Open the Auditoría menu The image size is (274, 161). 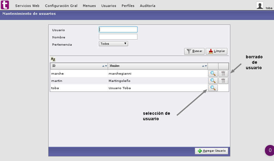(x=147, y=6)
